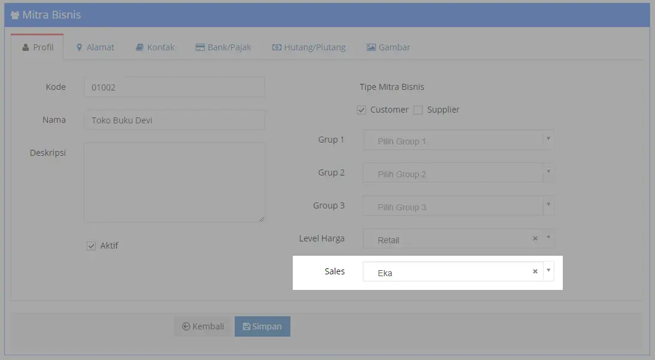Clear the Eka sales selection with x

click(535, 271)
